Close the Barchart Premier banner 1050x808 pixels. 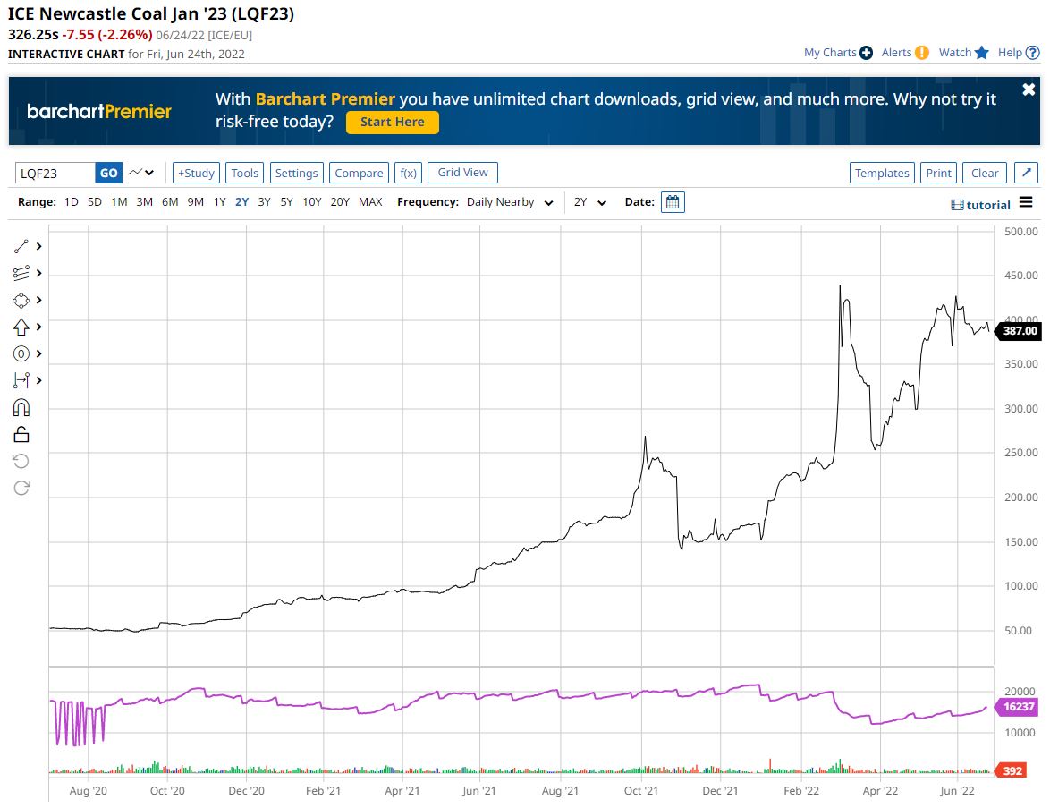pyautogui.click(x=1029, y=90)
